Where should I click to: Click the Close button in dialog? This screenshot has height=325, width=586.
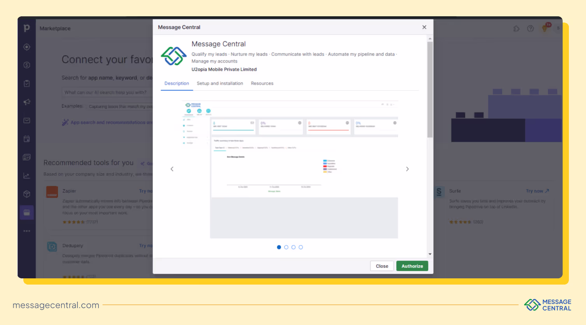(382, 266)
